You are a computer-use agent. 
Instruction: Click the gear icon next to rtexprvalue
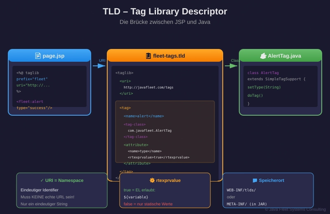pos(152,180)
